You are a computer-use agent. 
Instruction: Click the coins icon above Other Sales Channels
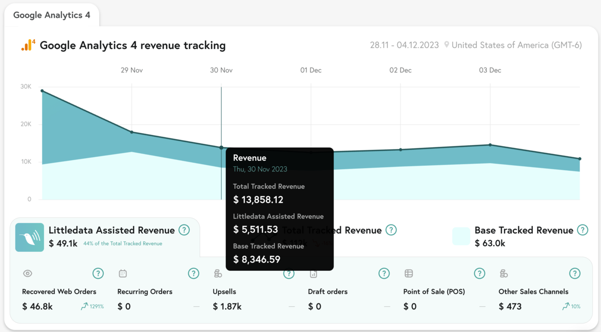click(504, 273)
